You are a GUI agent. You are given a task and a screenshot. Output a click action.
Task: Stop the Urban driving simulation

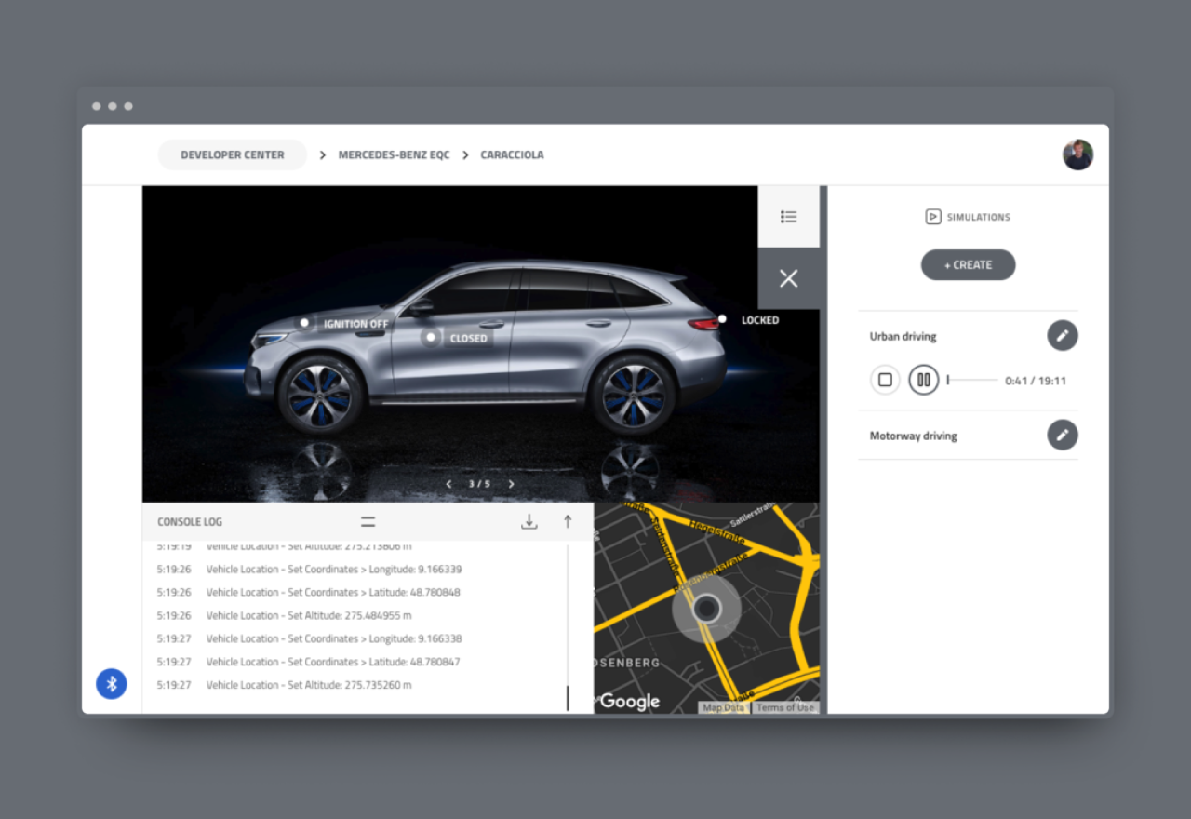(885, 380)
